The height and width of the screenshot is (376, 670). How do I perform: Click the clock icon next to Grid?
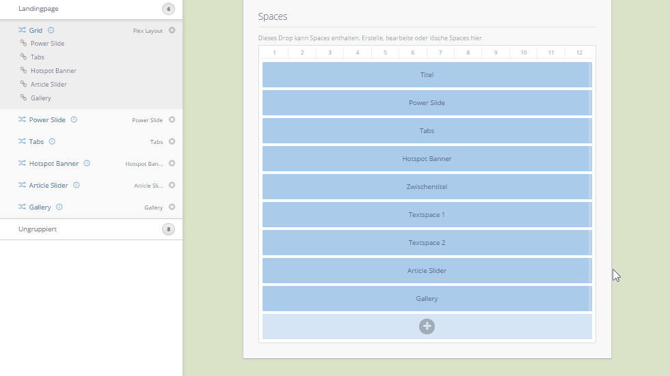point(51,30)
